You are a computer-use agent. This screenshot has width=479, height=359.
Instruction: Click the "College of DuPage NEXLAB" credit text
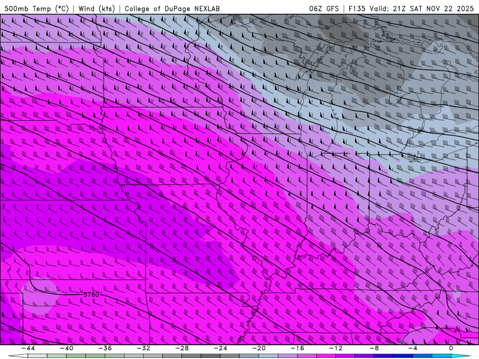click(x=172, y=8)
